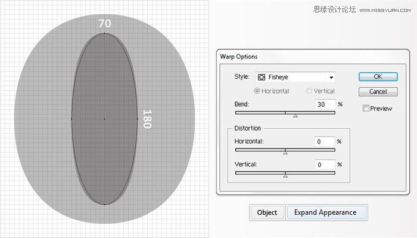
Task: Click the Bend value field showing 30
Action: tap(325, 104)
